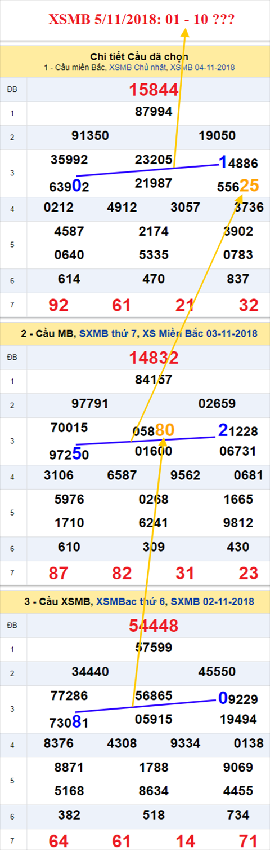Select third prize number 23205
The image size is (270, 850).
click(154, 159)
